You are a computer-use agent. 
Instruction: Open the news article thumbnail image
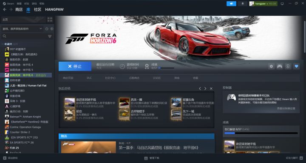click(x=88, y=147)
